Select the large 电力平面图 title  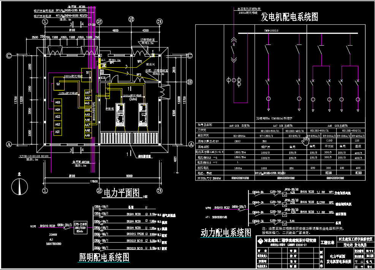[x=122, y=193]
